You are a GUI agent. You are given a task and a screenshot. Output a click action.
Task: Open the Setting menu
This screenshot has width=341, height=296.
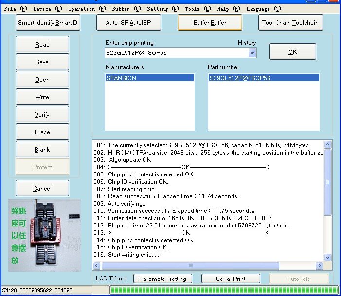pos(162,9)
